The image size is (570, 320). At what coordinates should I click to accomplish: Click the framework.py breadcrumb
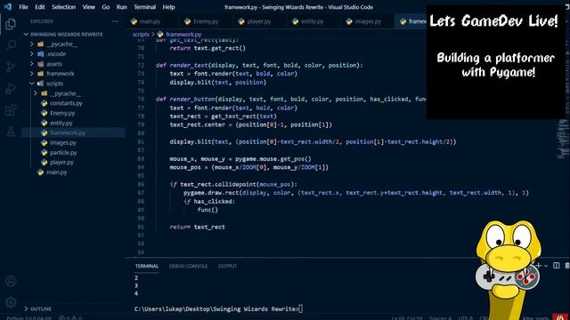click(183, 35)
